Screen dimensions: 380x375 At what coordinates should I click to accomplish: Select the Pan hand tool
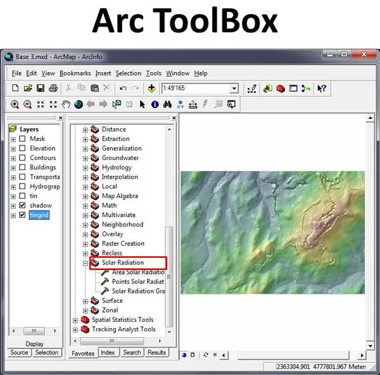(66, 104)
